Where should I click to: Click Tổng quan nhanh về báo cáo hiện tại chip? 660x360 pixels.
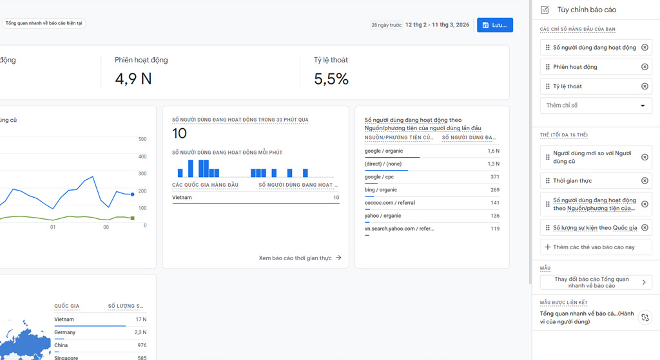pos(44,23)
